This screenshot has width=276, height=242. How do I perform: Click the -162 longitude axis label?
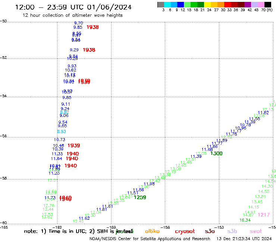tap(57, 227)
